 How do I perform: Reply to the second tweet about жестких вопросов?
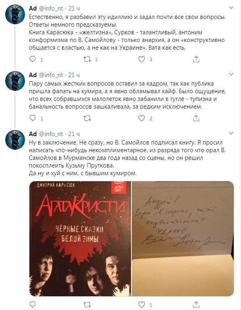coord(33,118)
